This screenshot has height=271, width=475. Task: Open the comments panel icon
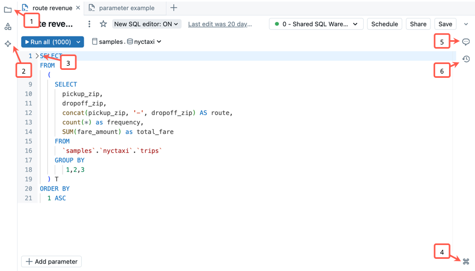[x=466, y=41]
